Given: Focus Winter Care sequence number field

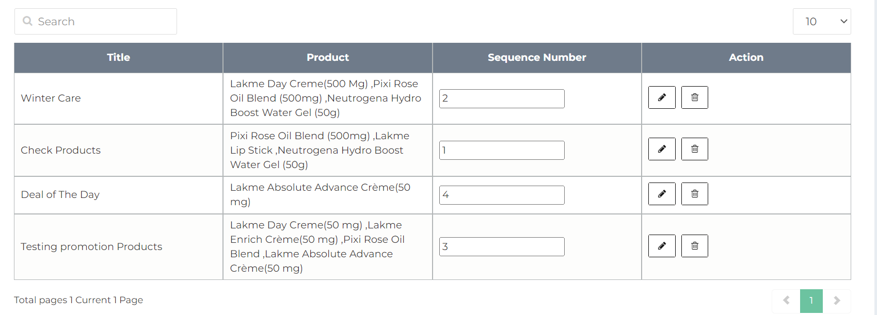Looking at the screenshot, I should (x=502, y=98).
